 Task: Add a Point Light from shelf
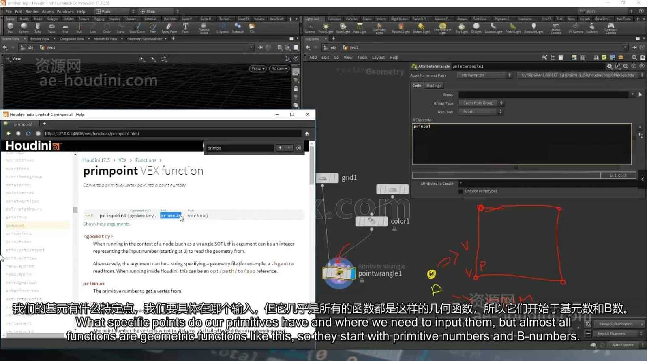tap(326, 28)
